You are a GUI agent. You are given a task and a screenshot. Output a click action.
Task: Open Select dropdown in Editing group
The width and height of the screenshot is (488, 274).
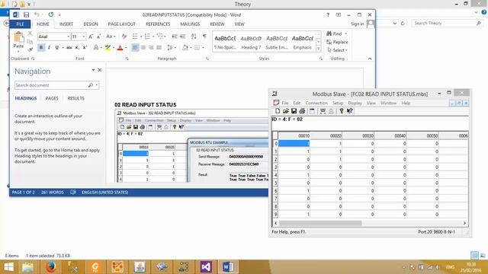pyautogui.click(x=338, y=50)
